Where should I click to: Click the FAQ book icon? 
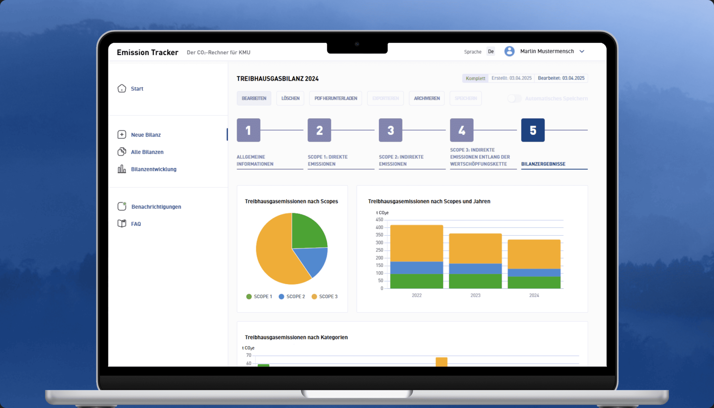coord(122,223)
